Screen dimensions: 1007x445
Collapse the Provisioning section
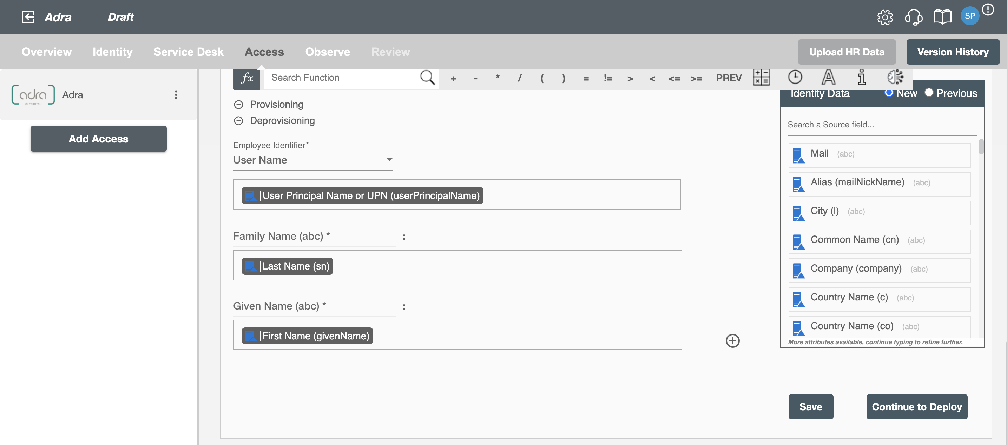[238, 105]
